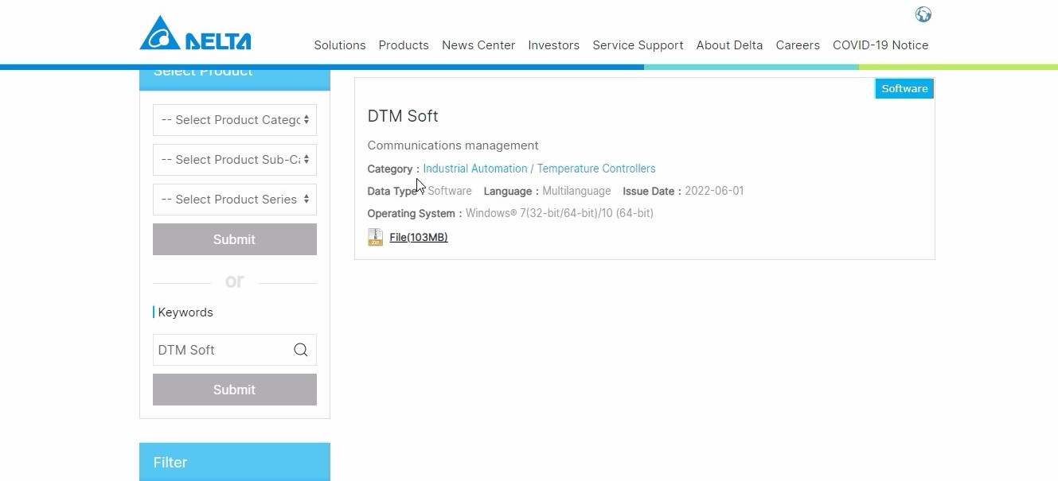This screenshot has height=481, width=1058.
Task: Click the Software tag badge
Action: click(904, 88)
